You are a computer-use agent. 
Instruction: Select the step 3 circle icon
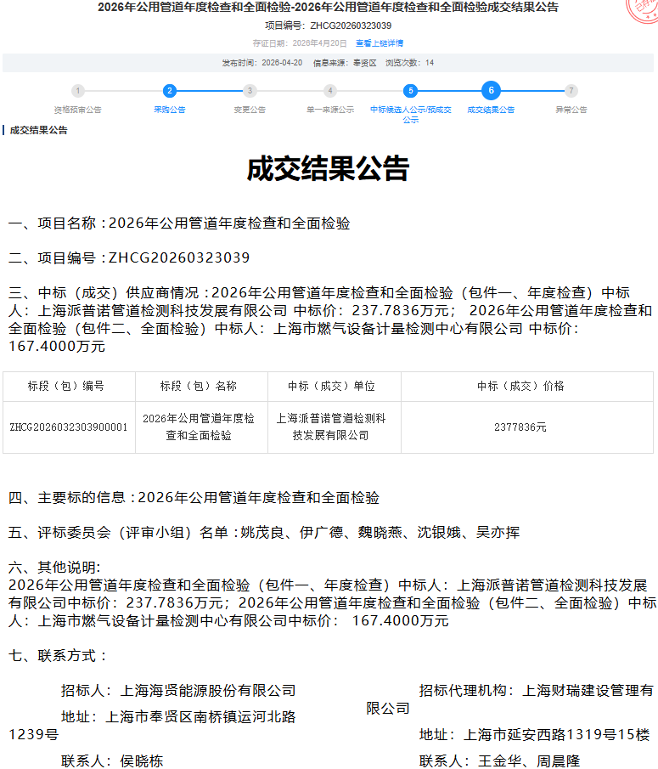tap(250, 91)
